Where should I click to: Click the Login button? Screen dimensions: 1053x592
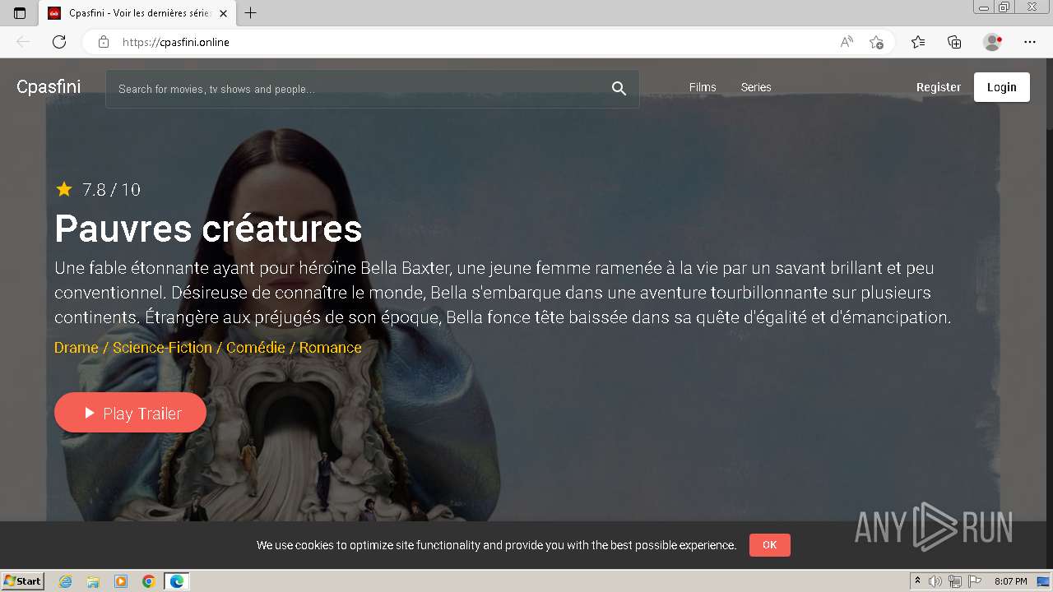(x=1002, y=87)
